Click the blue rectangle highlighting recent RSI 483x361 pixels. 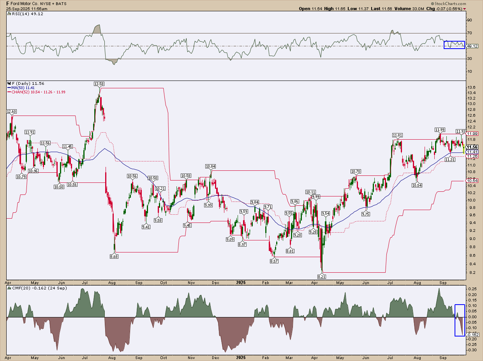pyautogui.click(x=454, y=45)
